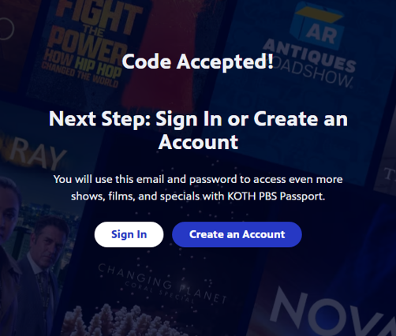Click the How Hip Hop Changed the World subtitle
396x336 pixels.
pos(81,68)
